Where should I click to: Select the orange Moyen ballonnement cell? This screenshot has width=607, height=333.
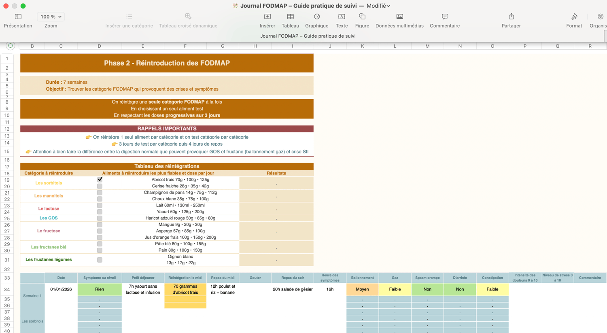(362, 289)
